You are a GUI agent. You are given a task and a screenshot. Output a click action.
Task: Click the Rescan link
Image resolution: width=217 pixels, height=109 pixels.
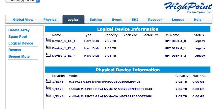point(15,50)
